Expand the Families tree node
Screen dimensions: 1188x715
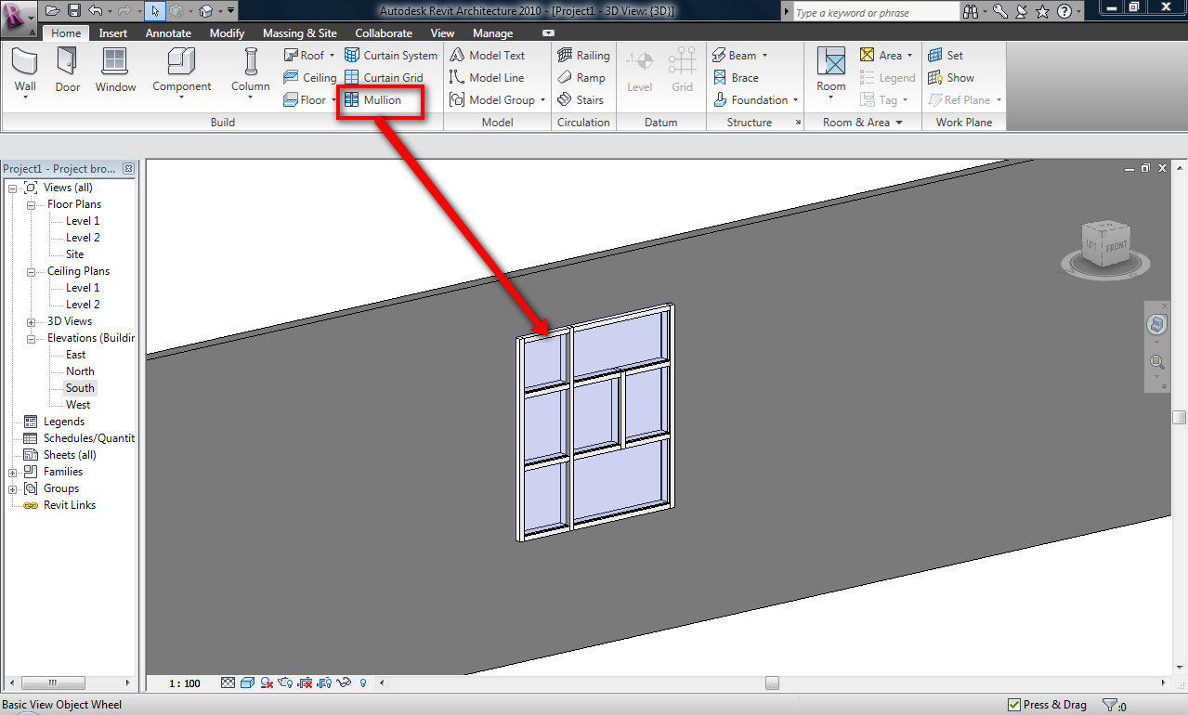point(13,472)
